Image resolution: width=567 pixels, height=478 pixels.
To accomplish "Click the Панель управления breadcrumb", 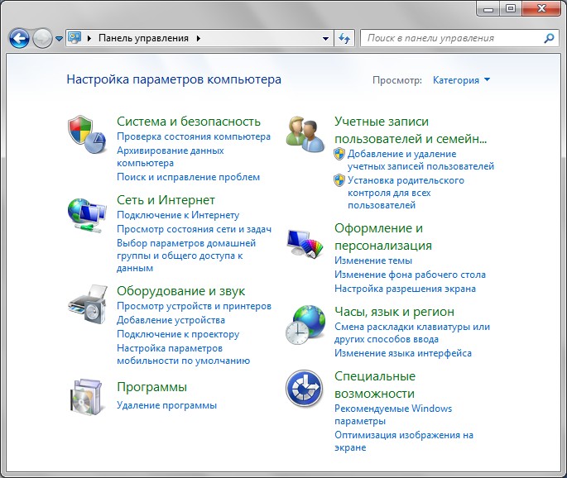I will [x=143, y=38].
